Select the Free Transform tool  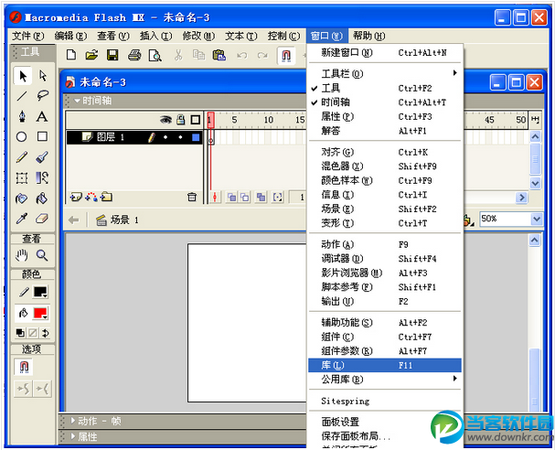coord(22,177)
